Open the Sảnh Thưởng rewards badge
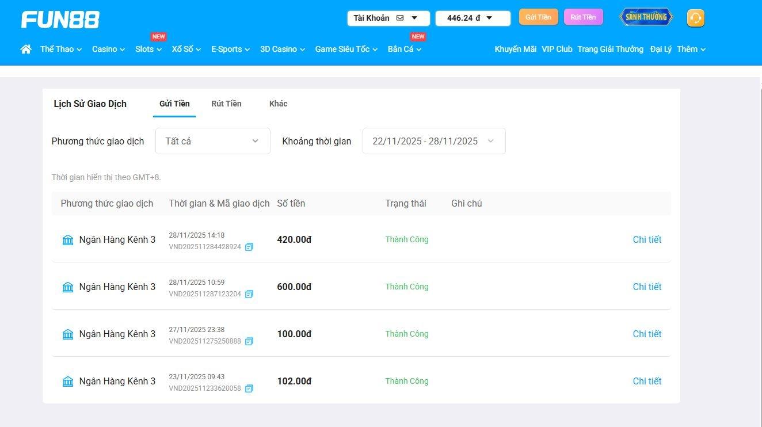Viewport: 762px width, 427px height. [x=646, y=17]
